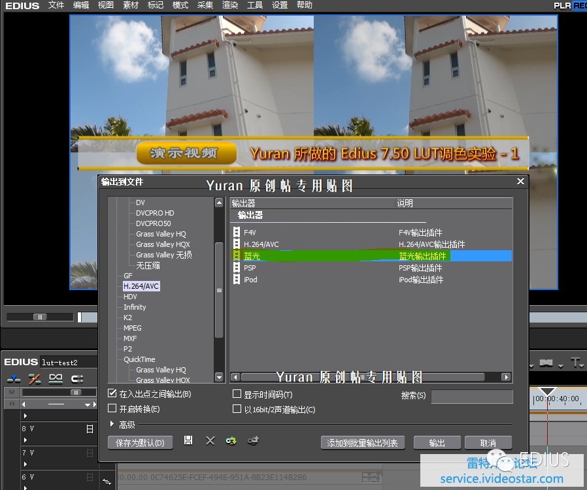Click the save preset floppy disk icon
The height and width of the screenshot is (490, 587).
tap(188, 441)
